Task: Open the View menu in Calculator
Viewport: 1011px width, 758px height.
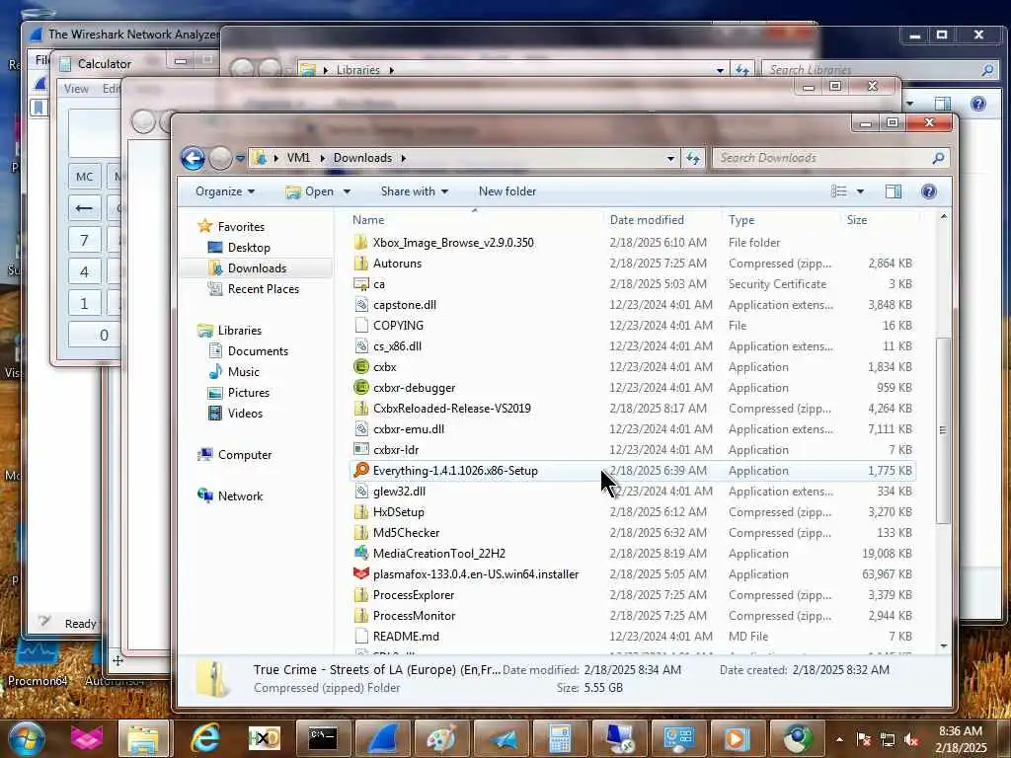Action: tap(76, 88)
